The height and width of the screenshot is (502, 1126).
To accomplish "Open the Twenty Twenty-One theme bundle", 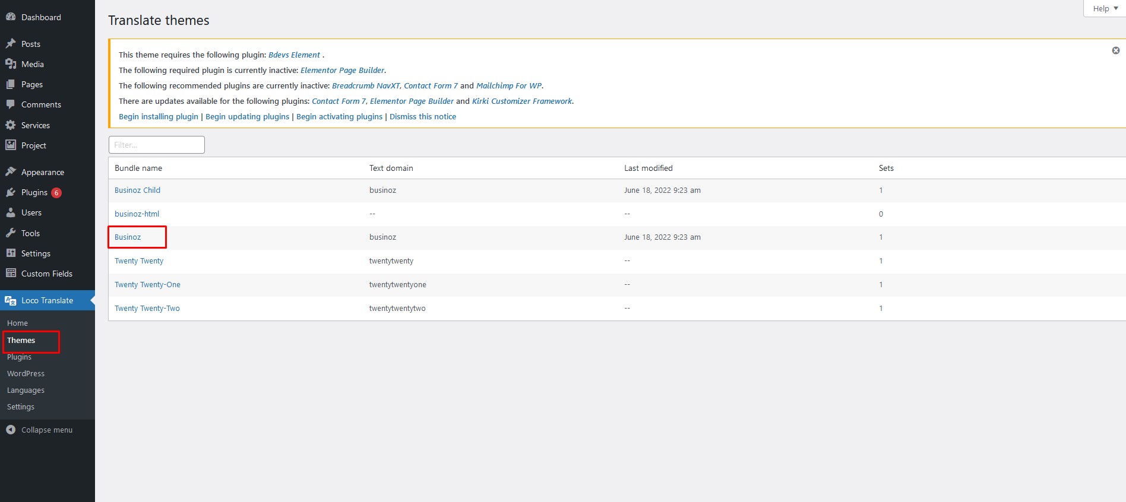I will [147, 285].
